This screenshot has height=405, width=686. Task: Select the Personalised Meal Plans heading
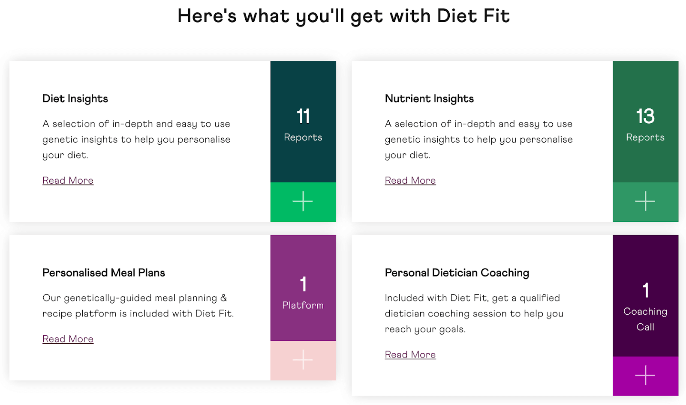104,273
